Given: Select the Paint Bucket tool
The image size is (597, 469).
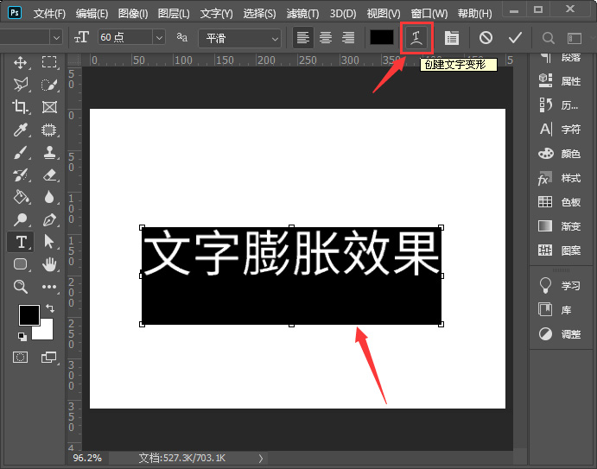Looking at the screenshot, I should point(20,197).
